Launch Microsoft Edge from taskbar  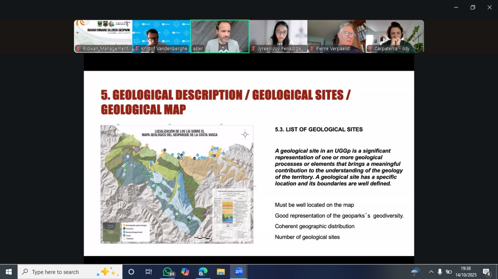pyautogui.click(x=203, y=272)
